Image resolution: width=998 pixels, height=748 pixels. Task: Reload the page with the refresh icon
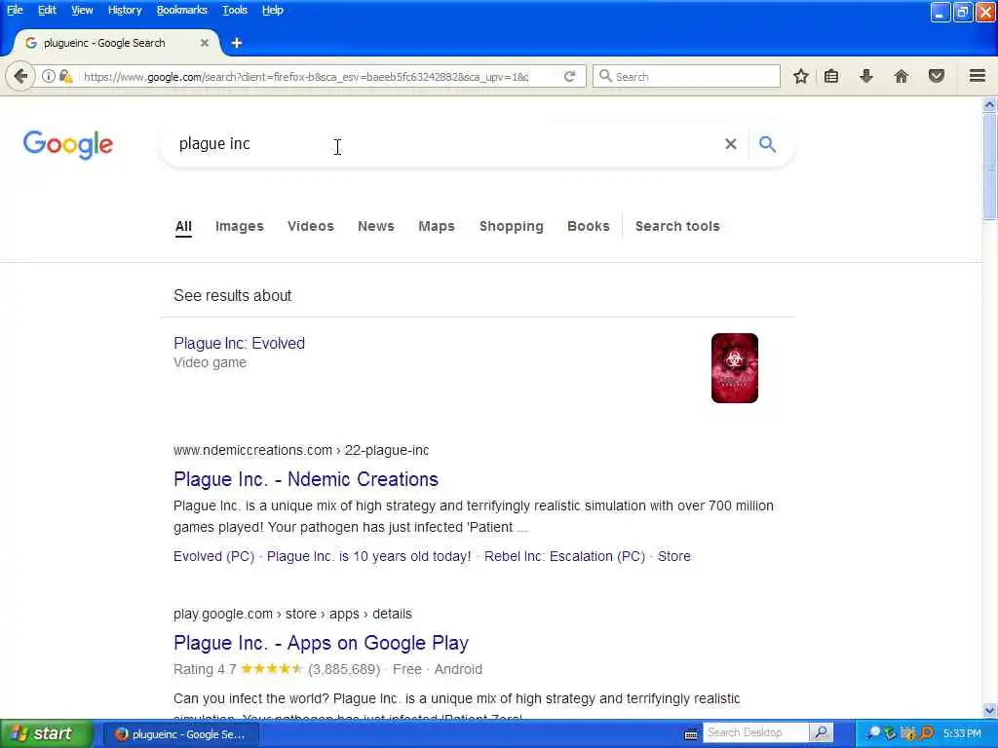coord(569,76)
